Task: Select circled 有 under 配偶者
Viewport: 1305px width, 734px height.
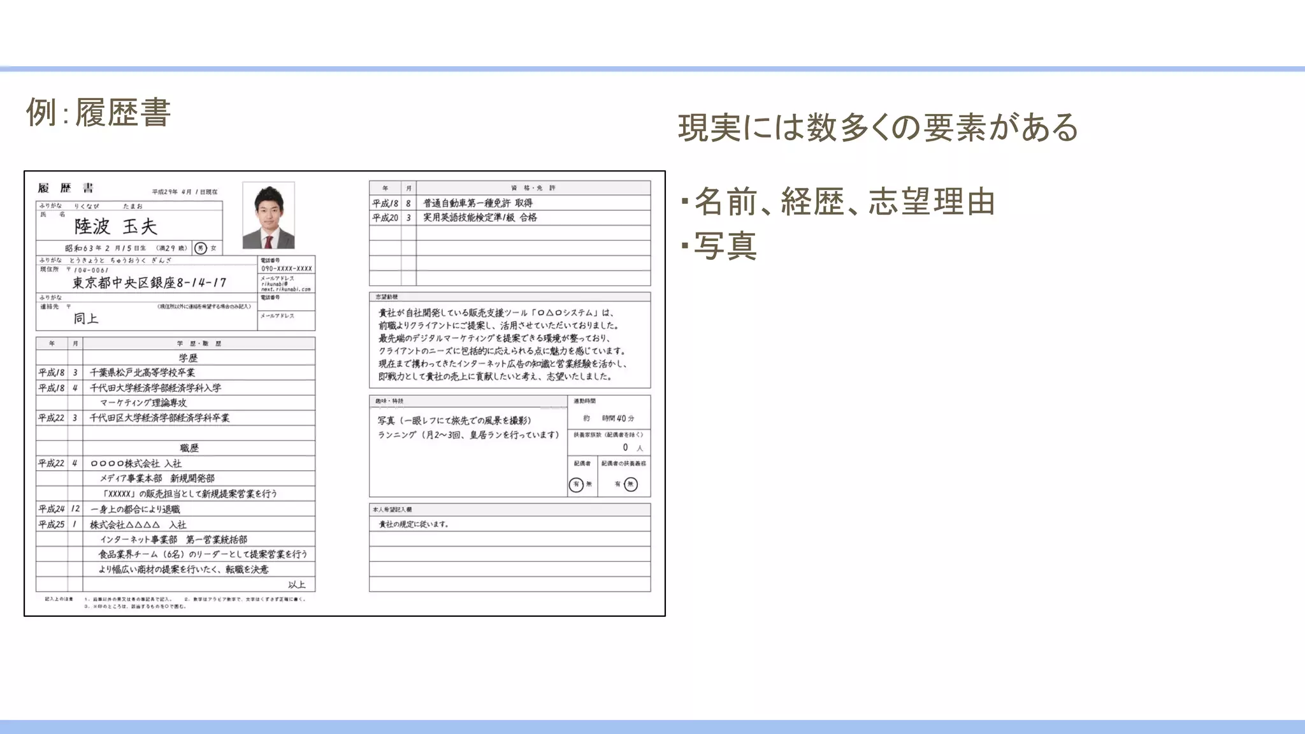Action: coord(576,485)
